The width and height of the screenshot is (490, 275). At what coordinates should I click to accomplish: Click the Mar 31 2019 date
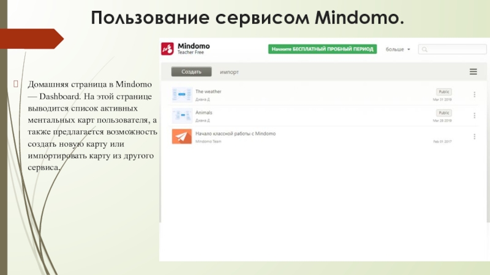[442, 100]
